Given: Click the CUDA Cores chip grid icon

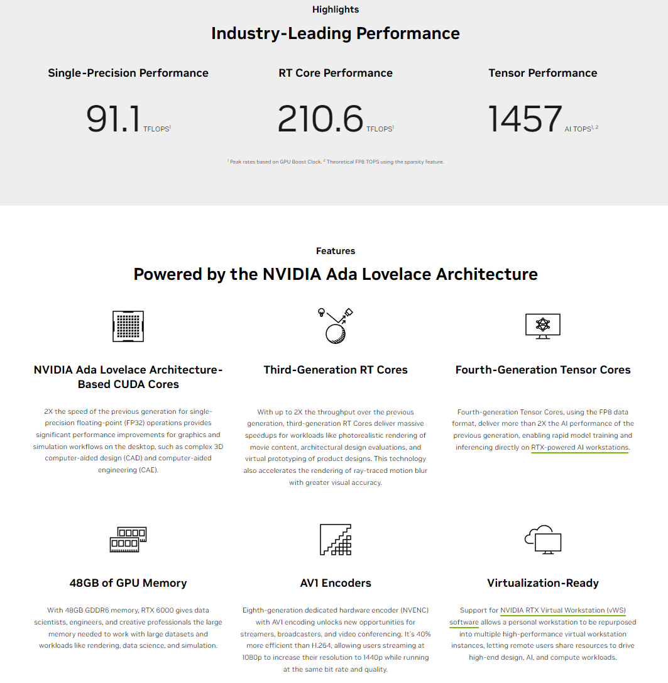Looking at the screenshot, I should pyautogui.click(x=128, y=326).
